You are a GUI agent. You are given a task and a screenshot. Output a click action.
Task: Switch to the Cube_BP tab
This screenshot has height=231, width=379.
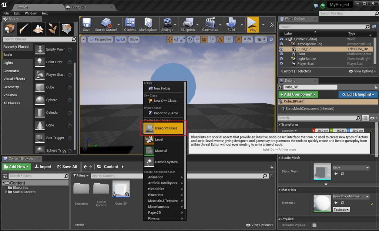pyautogui.click(x=89, y=7)
